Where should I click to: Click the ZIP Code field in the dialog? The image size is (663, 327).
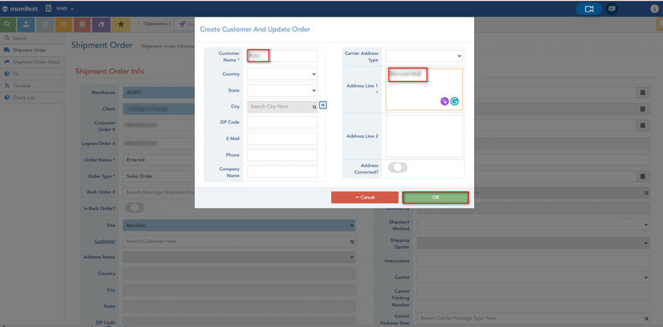pyautogui.click(x=282, y=123)
